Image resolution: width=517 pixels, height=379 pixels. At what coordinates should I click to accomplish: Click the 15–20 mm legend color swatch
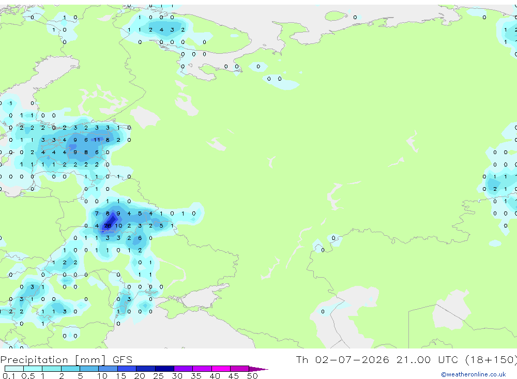(x=127, y=369)
